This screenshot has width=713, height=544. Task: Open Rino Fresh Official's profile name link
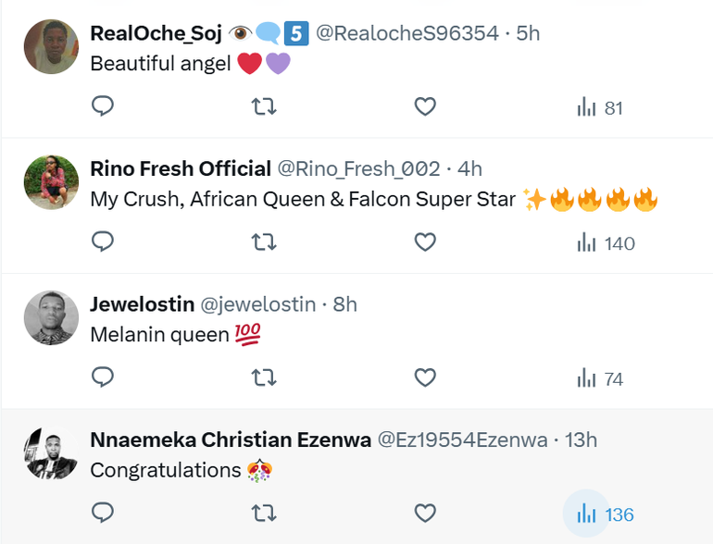[181, 168]
